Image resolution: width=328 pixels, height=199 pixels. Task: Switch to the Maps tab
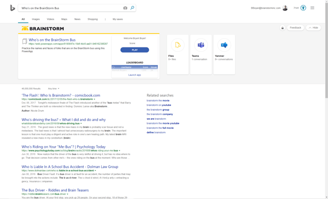click(64, 19)
